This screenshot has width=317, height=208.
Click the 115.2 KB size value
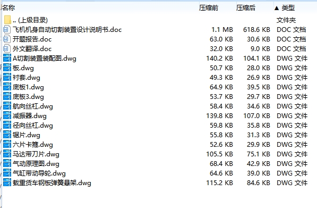(219, 183)
